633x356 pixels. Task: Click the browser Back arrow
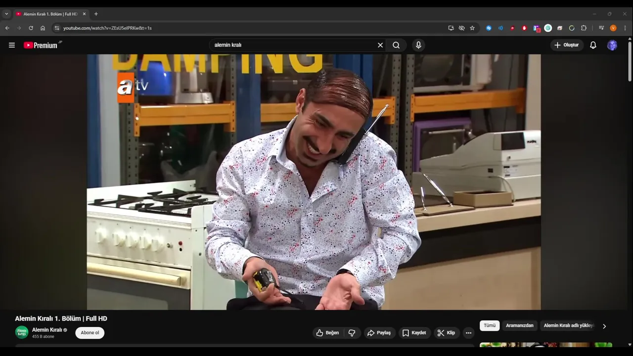(7, 28)
